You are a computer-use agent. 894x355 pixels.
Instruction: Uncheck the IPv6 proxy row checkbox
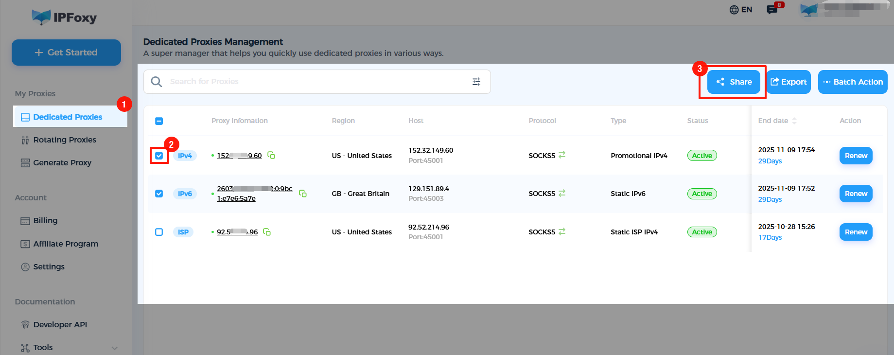(x=159, y=194)
